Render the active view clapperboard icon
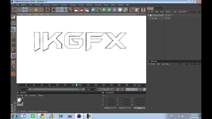This screenshot has width=212, height=119. [x=76, y=10]
